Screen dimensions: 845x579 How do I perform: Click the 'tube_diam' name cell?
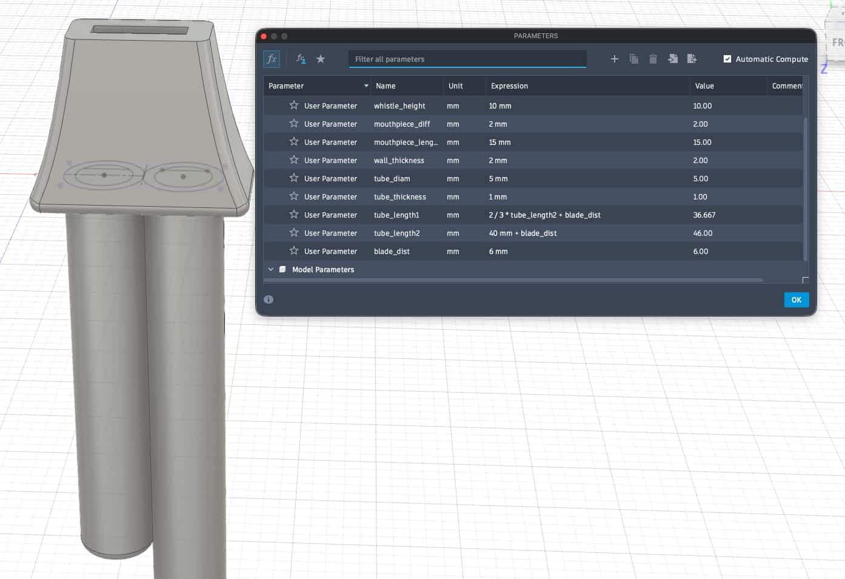[x=392, y=179]
